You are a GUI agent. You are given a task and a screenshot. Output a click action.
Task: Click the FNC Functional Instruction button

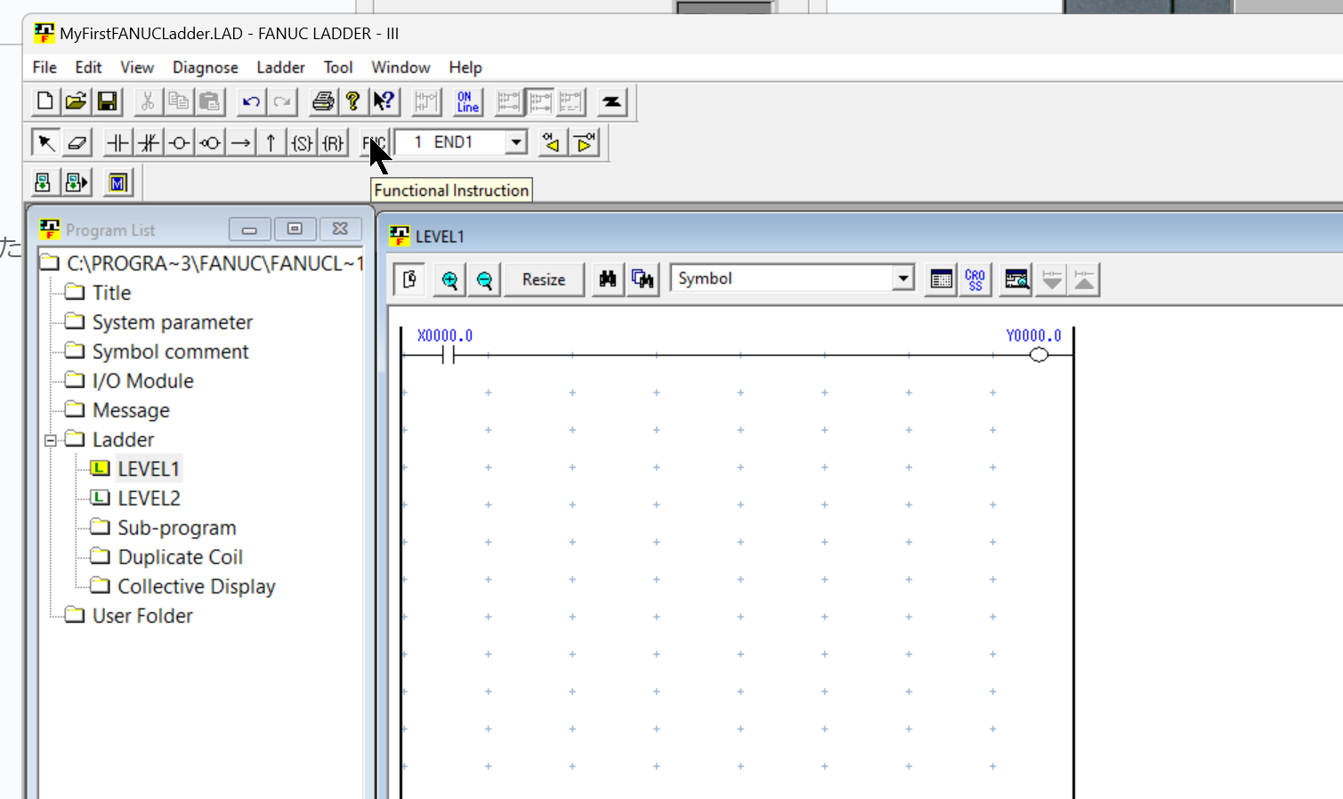[374, 142]
